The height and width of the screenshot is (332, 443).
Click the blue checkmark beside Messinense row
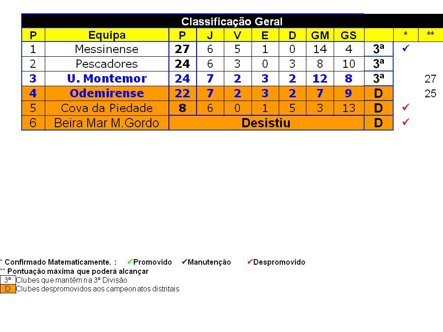tap(406, 48)
